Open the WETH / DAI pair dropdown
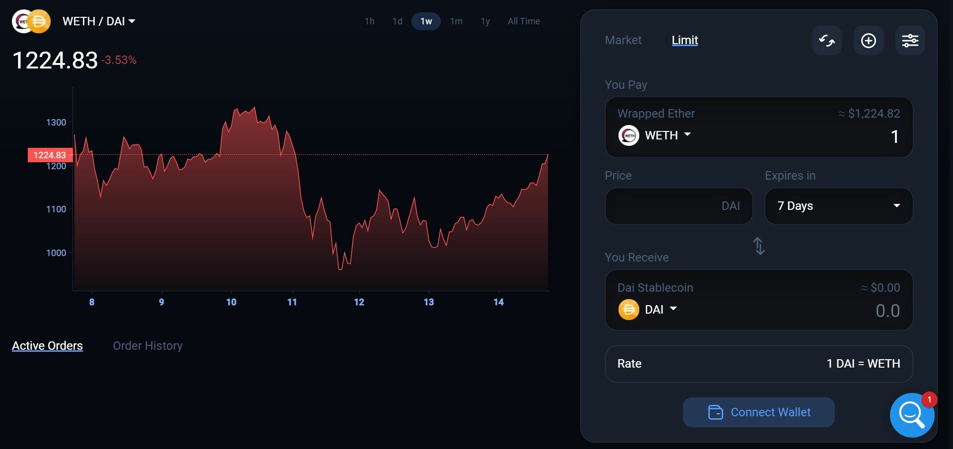The image size is (953, 449). (99, 21)
